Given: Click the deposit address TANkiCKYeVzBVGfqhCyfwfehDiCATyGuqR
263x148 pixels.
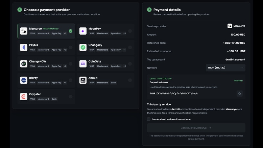Looking at the screenshot, I should [174, 93].
